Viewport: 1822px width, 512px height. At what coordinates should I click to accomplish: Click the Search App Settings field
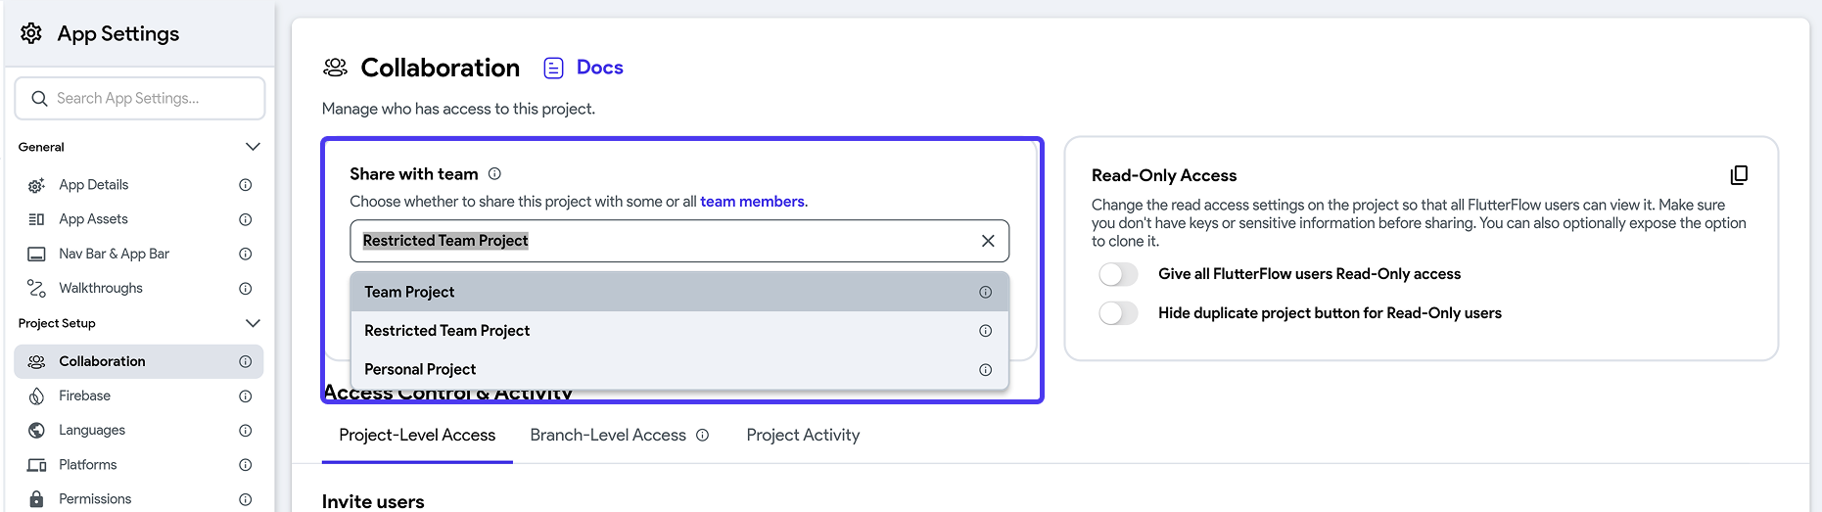tap(147, 99)
